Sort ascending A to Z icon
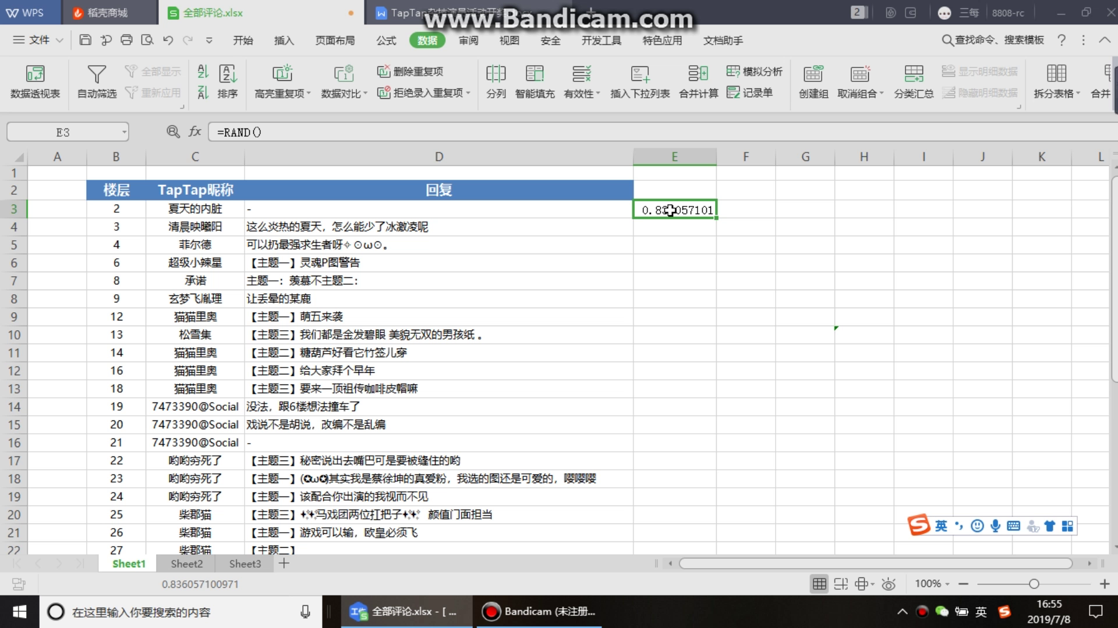Viewport: 1118px width, 628px height. (x=203, y=72)
